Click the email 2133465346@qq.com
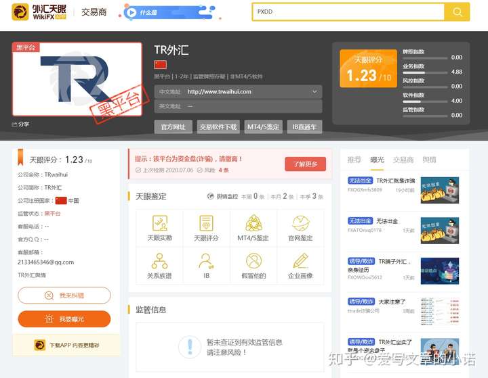This screenshot has width=488, height=378. point(46,262)
